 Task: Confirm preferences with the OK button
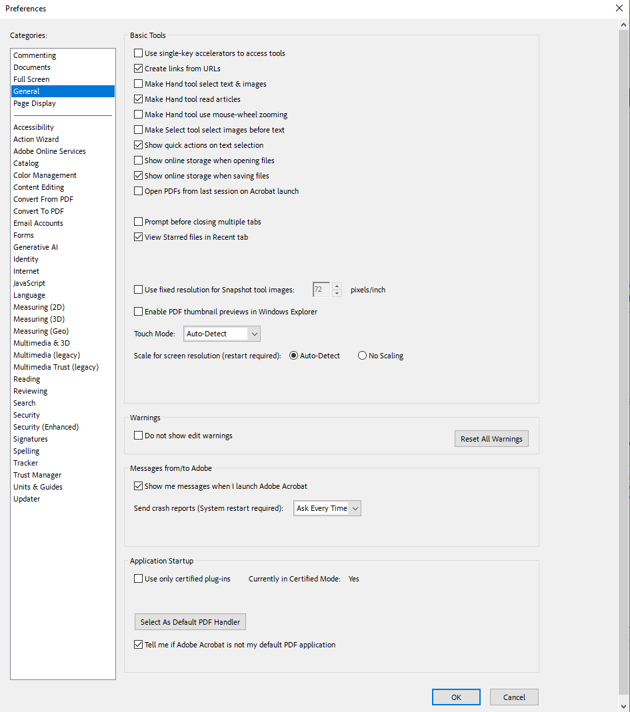pos(456,697)
